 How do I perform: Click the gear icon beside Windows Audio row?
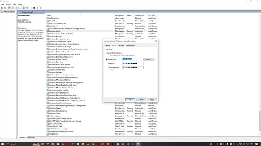48,31
